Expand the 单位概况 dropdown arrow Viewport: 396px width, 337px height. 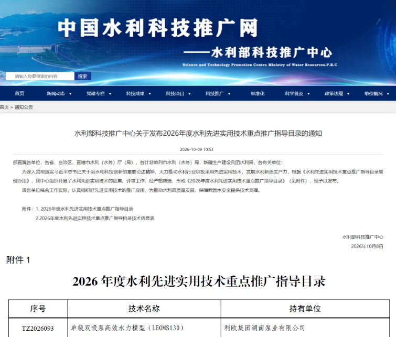(388, 94)
